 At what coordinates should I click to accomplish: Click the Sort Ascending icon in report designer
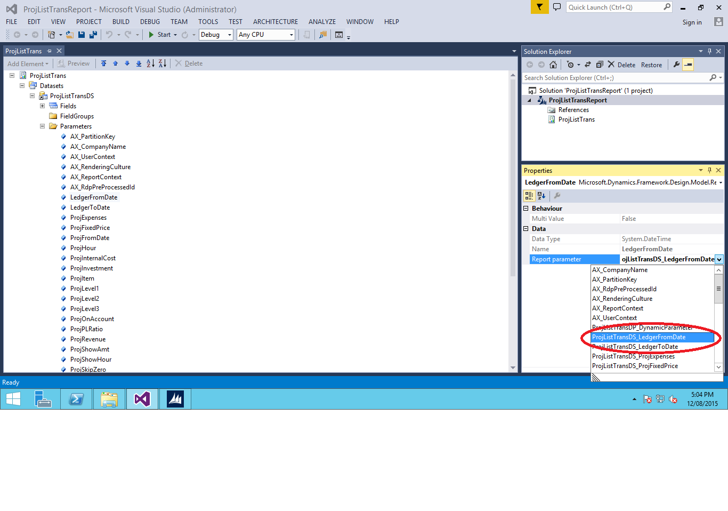[x=151, y=63]
